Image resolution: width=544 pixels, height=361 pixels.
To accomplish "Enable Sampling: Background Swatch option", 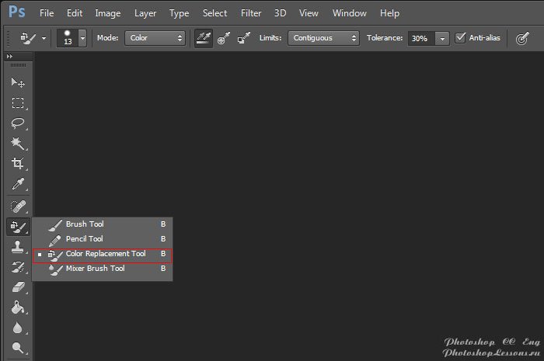I will click(244, 37).
